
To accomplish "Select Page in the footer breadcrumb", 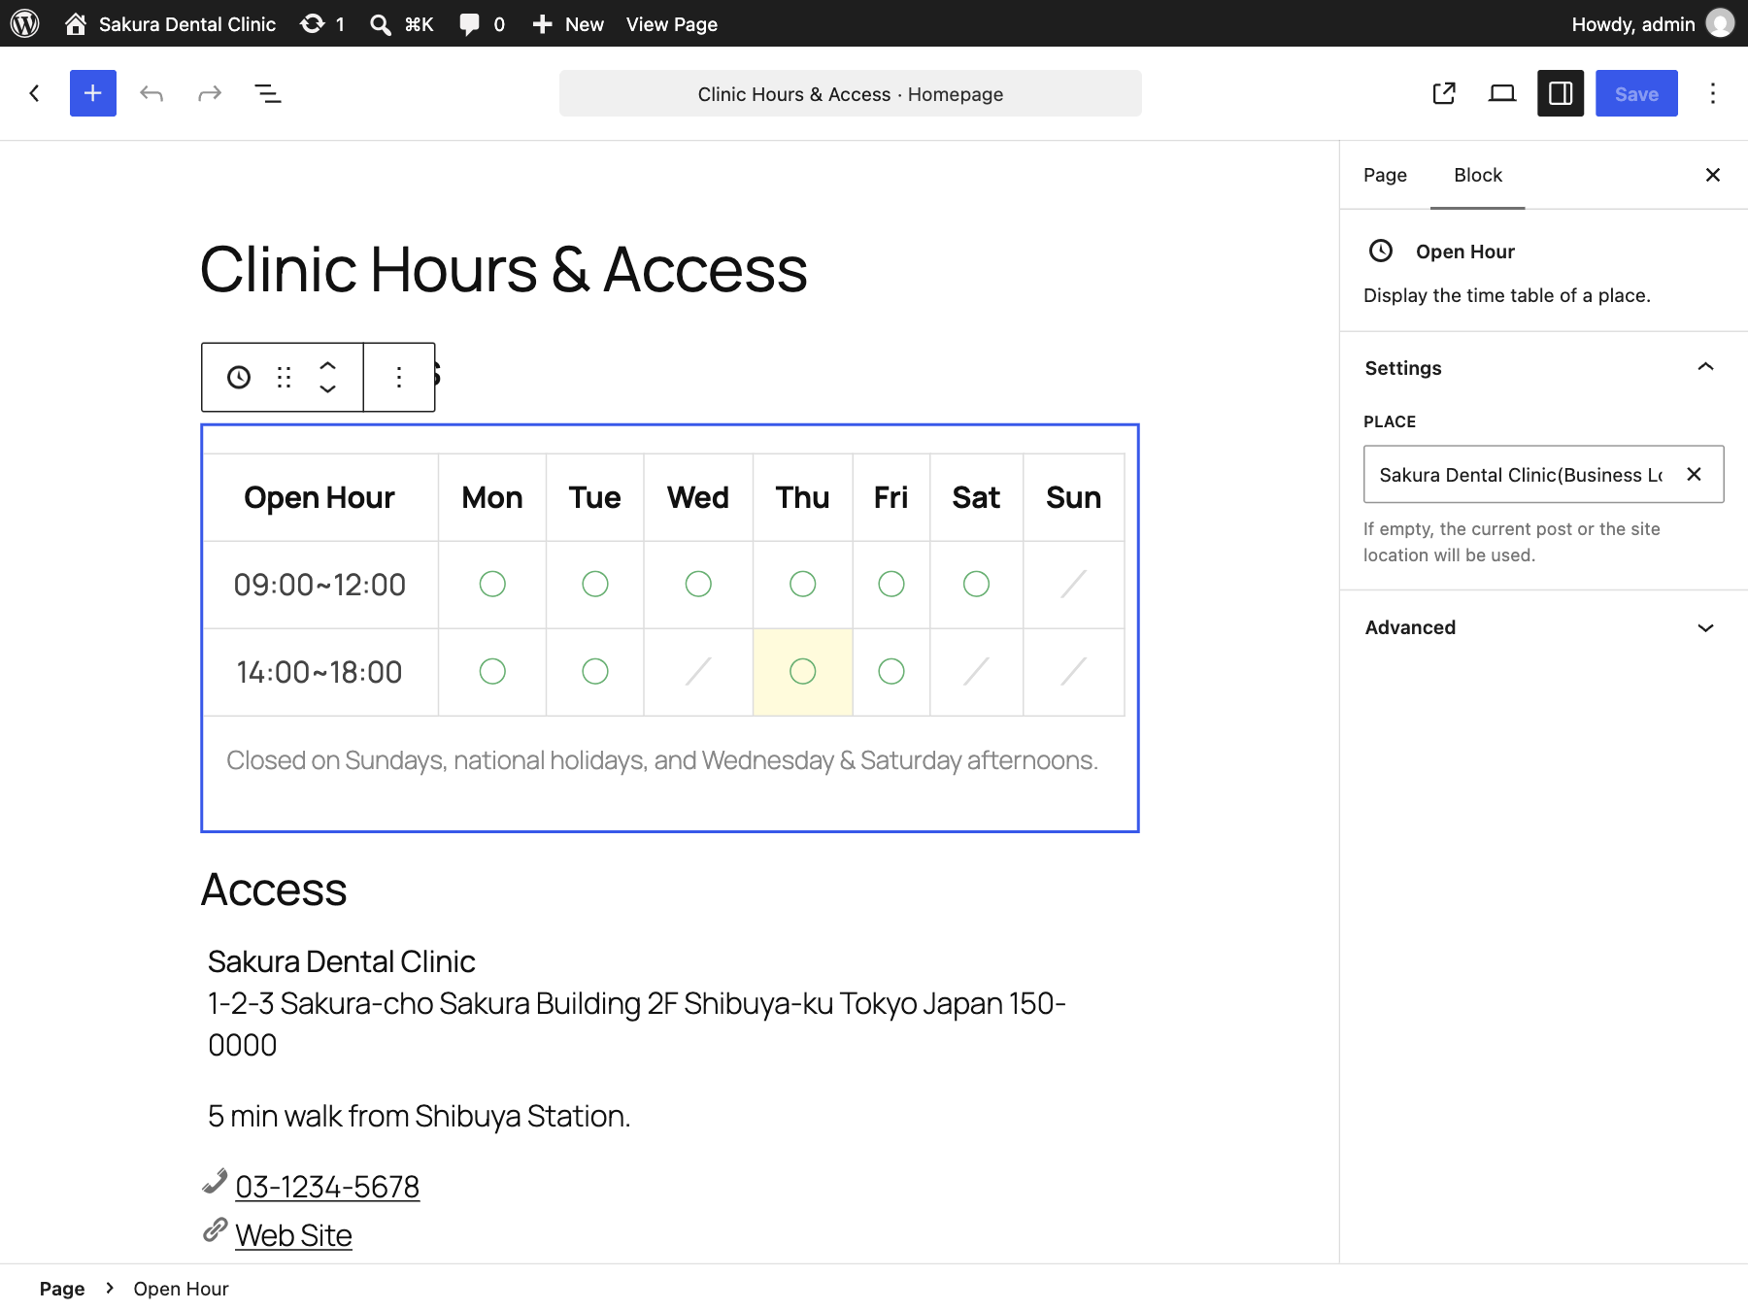I will point(62,1289).
